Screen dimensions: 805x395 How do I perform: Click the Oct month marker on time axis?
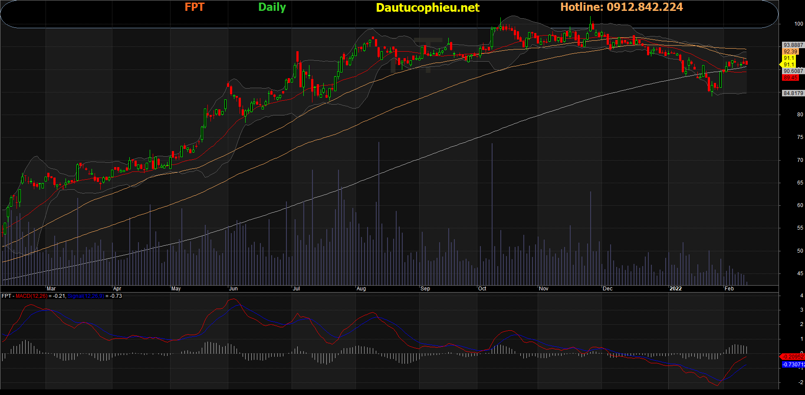coord(482,289)
